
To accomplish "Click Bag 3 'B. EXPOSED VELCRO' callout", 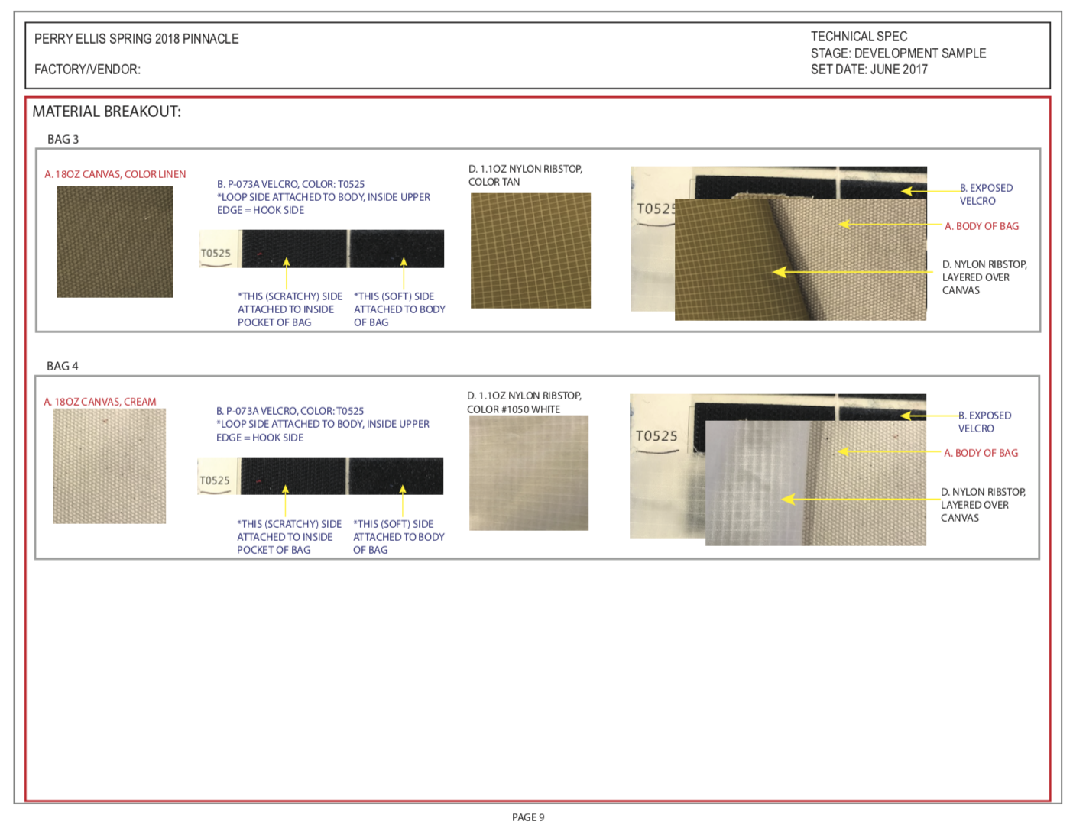I will click(x=986, y=194).
